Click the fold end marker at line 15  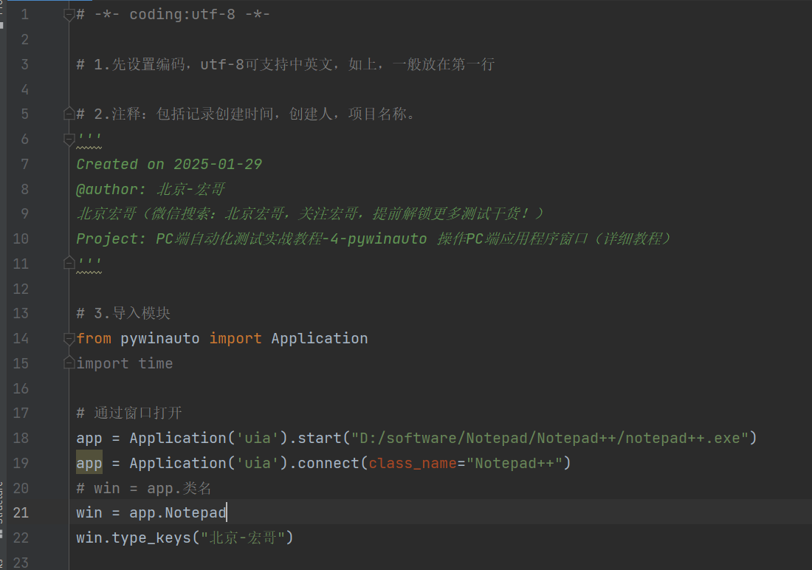(x=69, y=363)
